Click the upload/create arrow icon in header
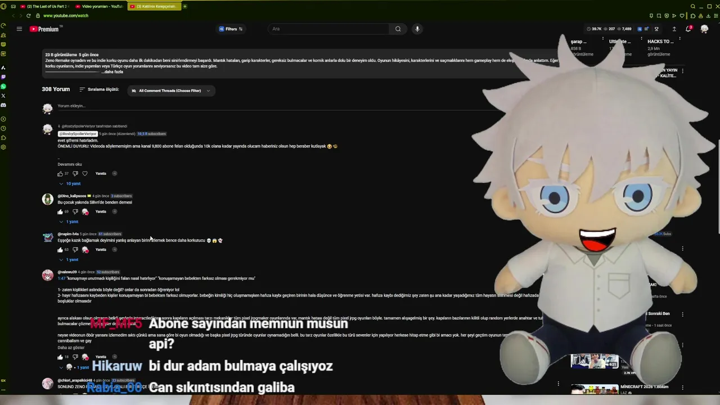This screenshot has height=405, width=720. [x=674, y=29]
